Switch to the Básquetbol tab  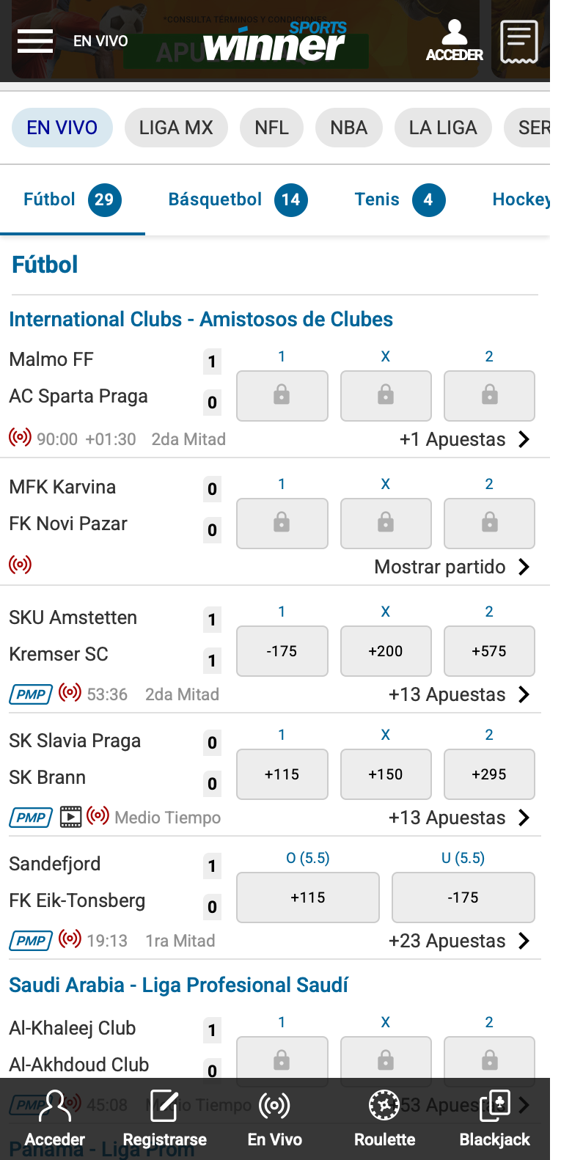238,199
